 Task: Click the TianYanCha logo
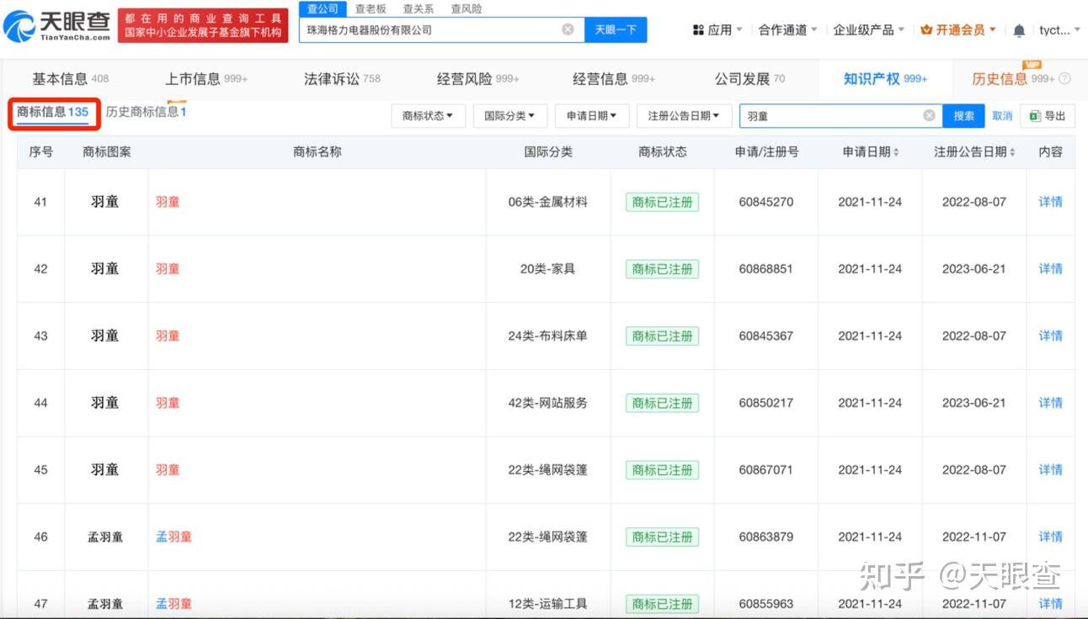pyautogui.click(x=56, y=28)
